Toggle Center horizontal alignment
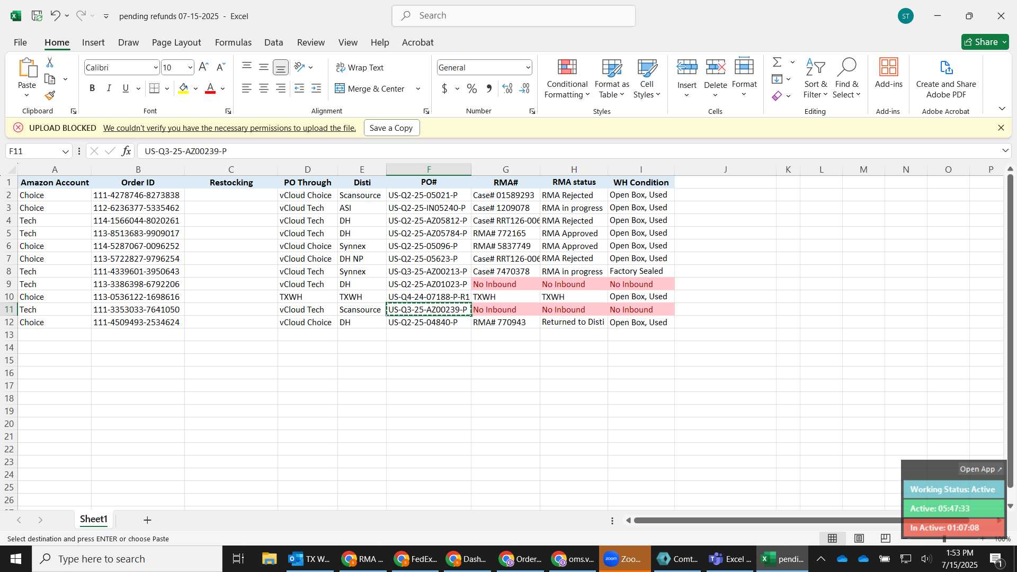This screenshot has width=1017, height=572. coord(264,88)
